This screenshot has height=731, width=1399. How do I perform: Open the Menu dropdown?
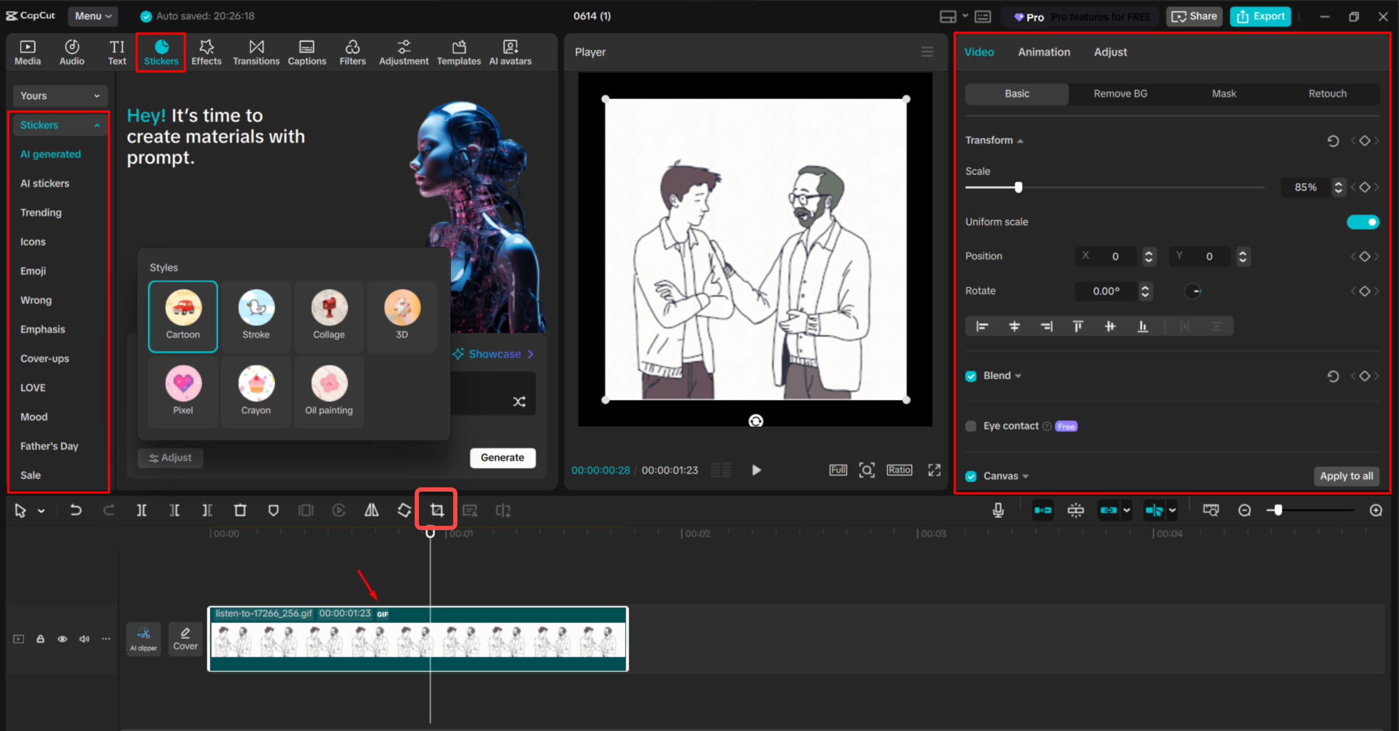pos(92,15)
